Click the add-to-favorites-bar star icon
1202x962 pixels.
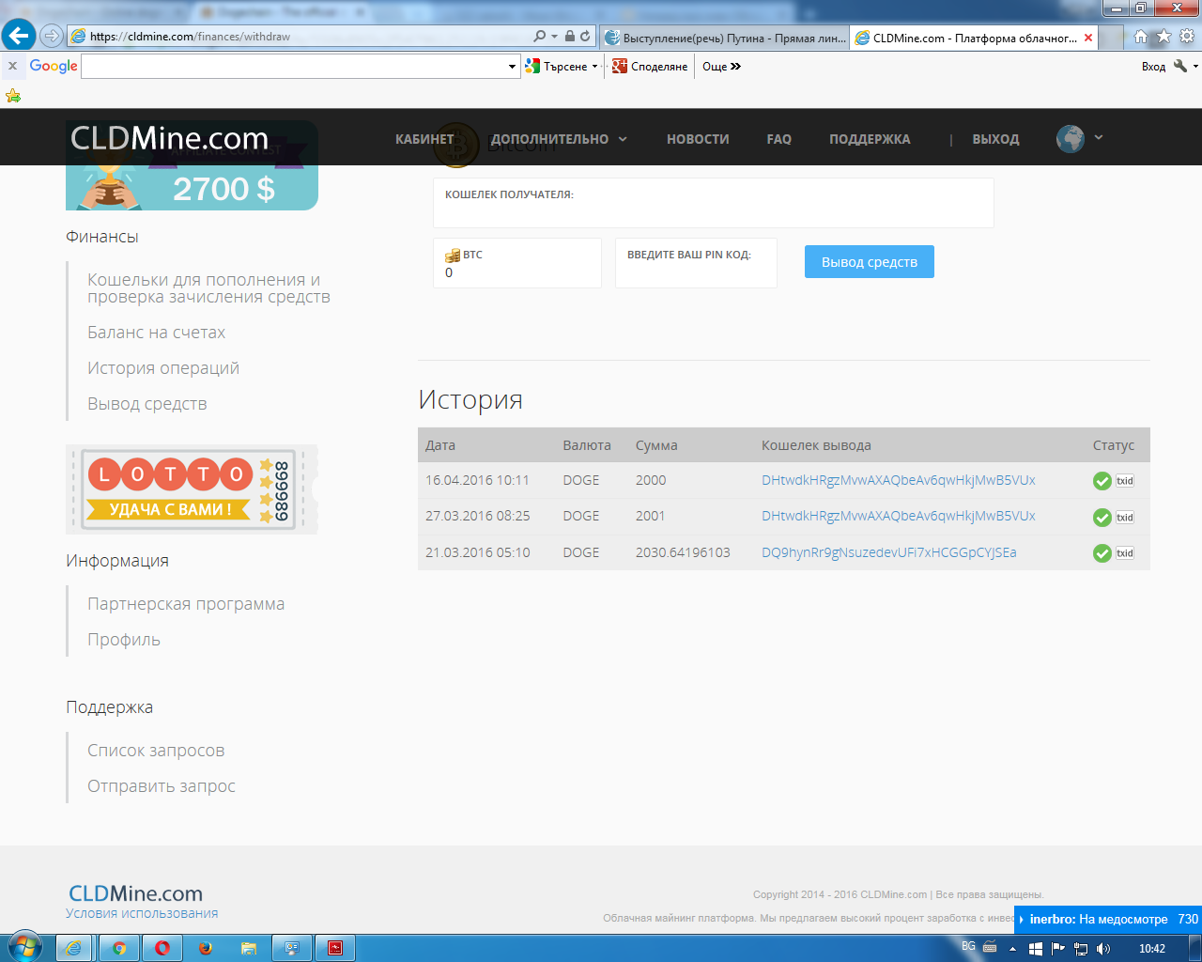[x=13, y=95]
